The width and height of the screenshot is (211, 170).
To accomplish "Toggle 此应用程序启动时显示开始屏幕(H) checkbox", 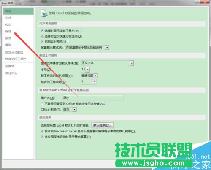I will click(42, 137).
